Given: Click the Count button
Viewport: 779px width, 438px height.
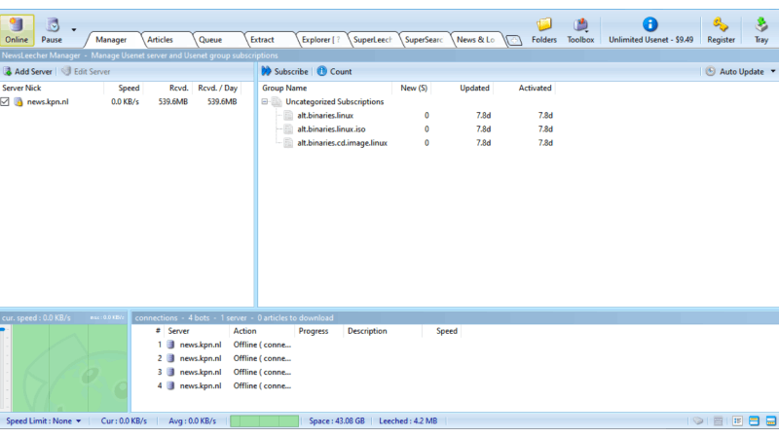Looking at the screenshot, I should click(334, 71).
